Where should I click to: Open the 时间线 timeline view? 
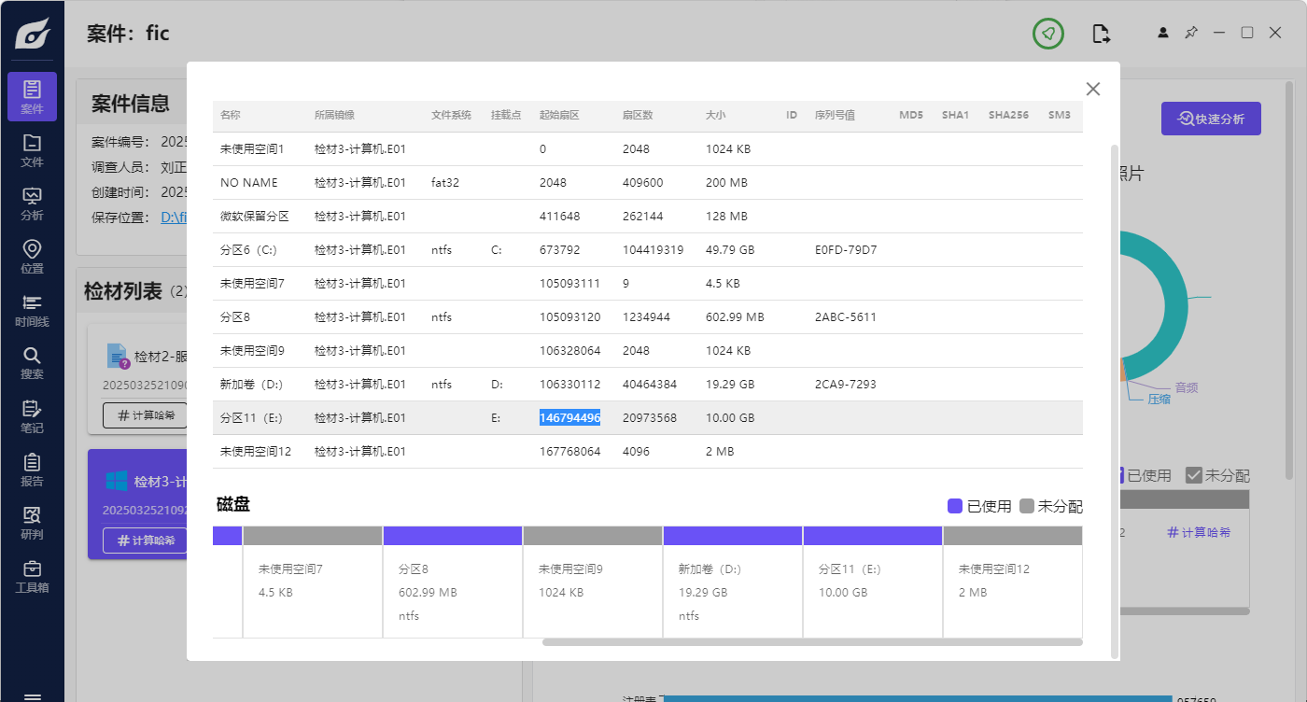tap(32, 310)
